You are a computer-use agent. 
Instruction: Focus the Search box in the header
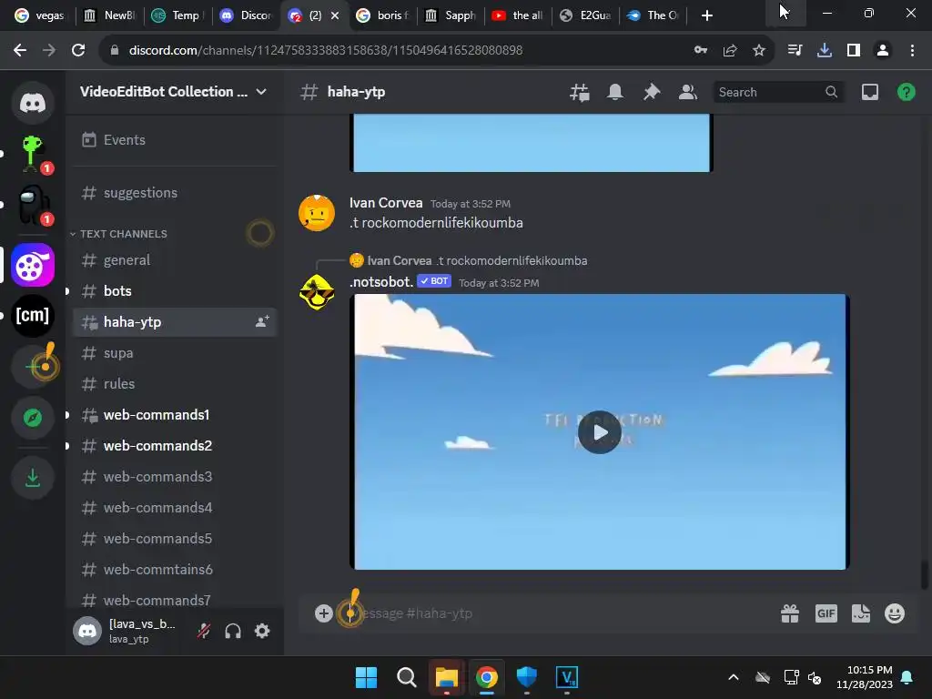tap(777, 92)
